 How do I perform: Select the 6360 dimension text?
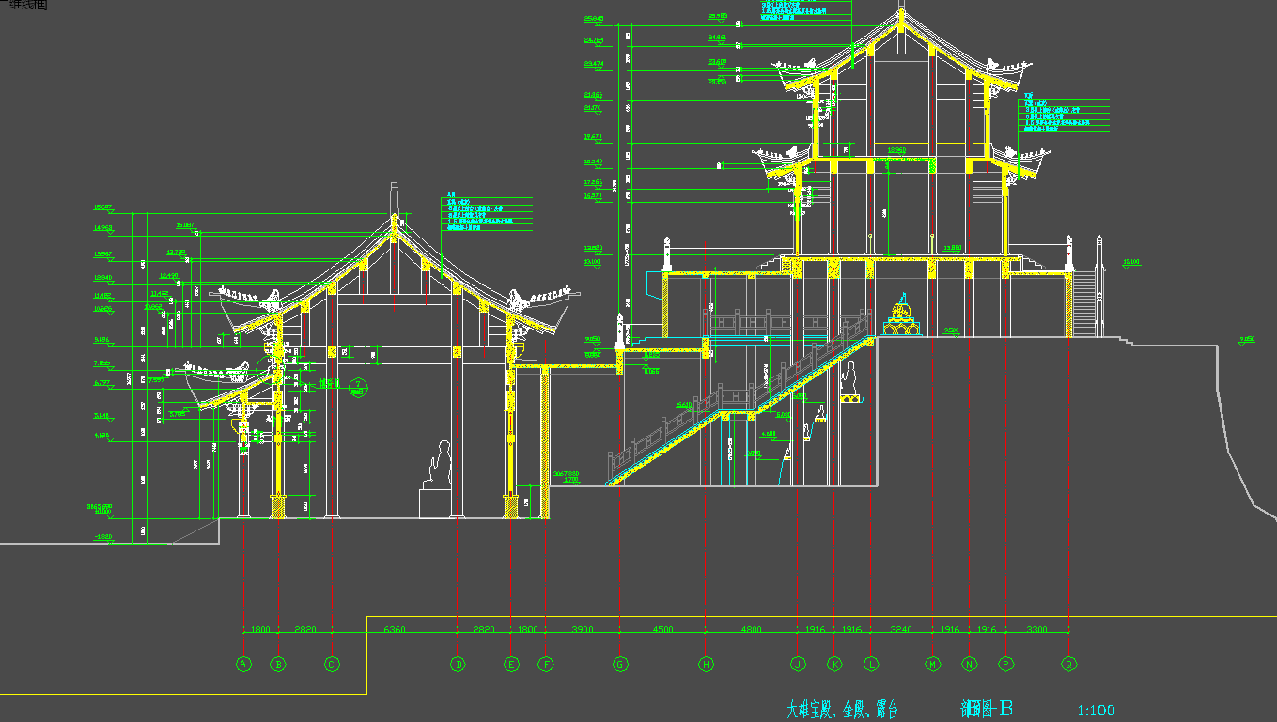tap(395, 630)
